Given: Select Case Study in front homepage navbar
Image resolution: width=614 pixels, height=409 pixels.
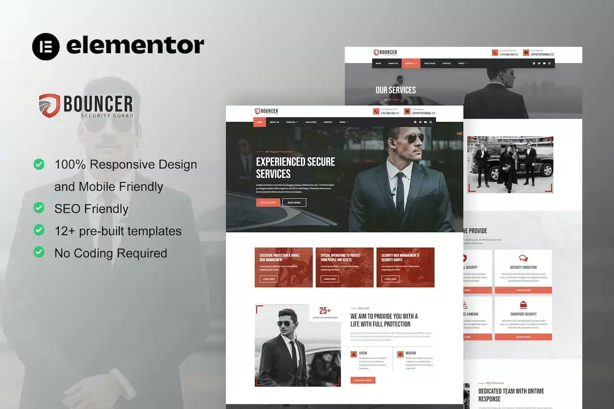Looking at the screenshot, I should (311, 122).
